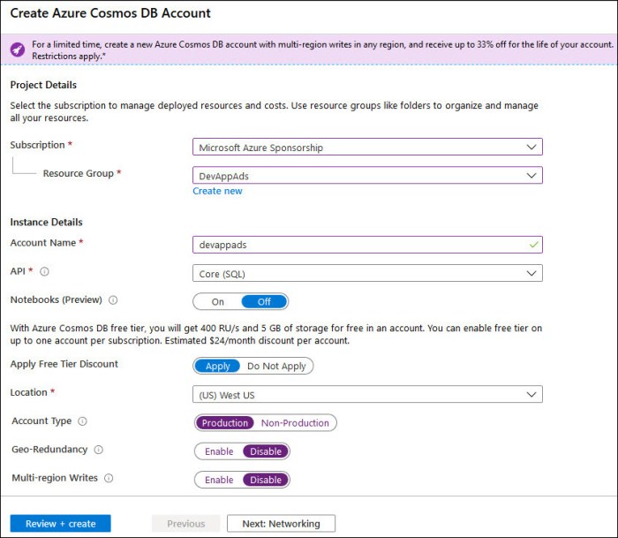Click the Instance Details heading

46,222
